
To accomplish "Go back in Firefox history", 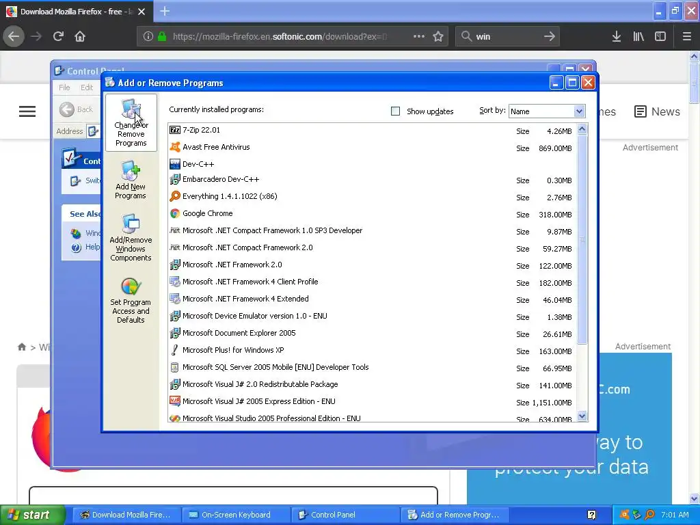I will 14,37.
